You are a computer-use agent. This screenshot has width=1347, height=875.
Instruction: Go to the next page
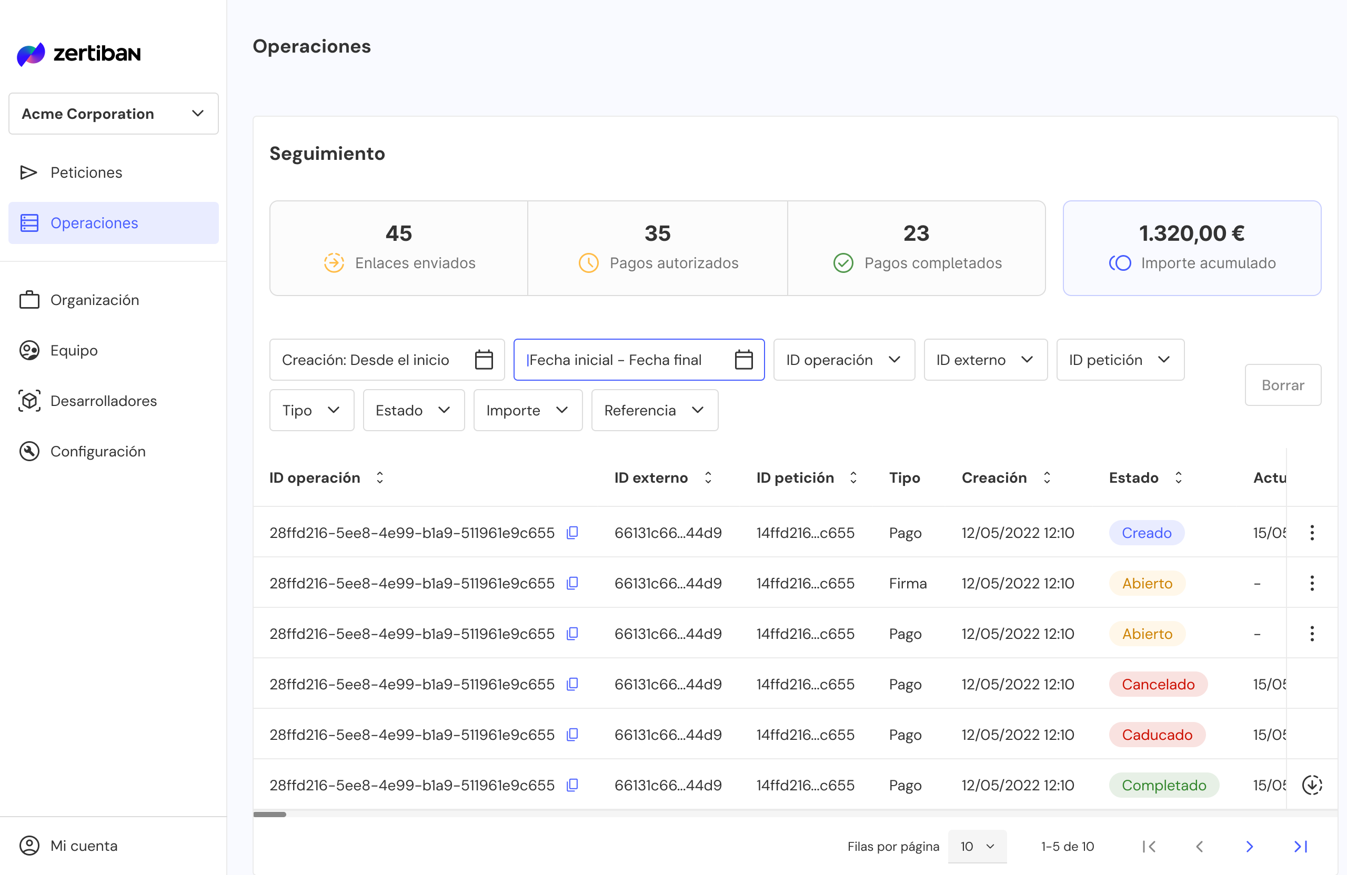pos(1250,846)
